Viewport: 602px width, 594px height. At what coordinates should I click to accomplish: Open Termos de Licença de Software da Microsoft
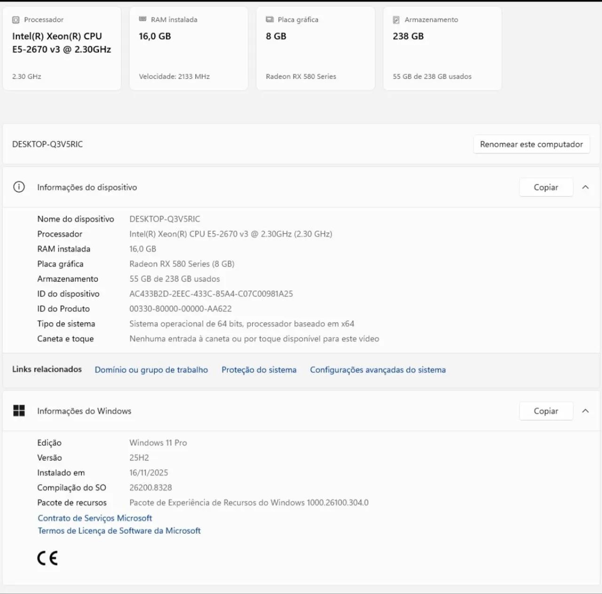pos(119,531)
